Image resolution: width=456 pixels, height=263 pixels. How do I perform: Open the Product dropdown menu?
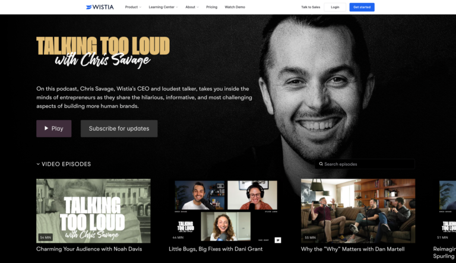click(133, 7)
